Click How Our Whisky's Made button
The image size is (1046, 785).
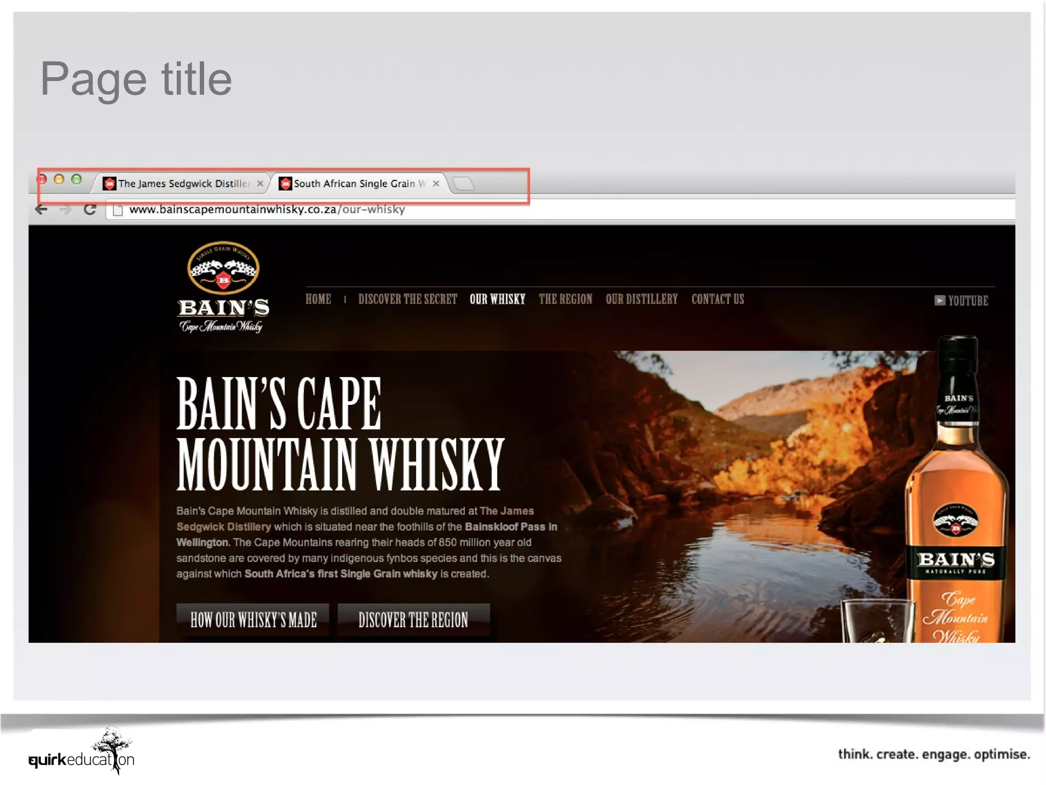tap(253, 620)
